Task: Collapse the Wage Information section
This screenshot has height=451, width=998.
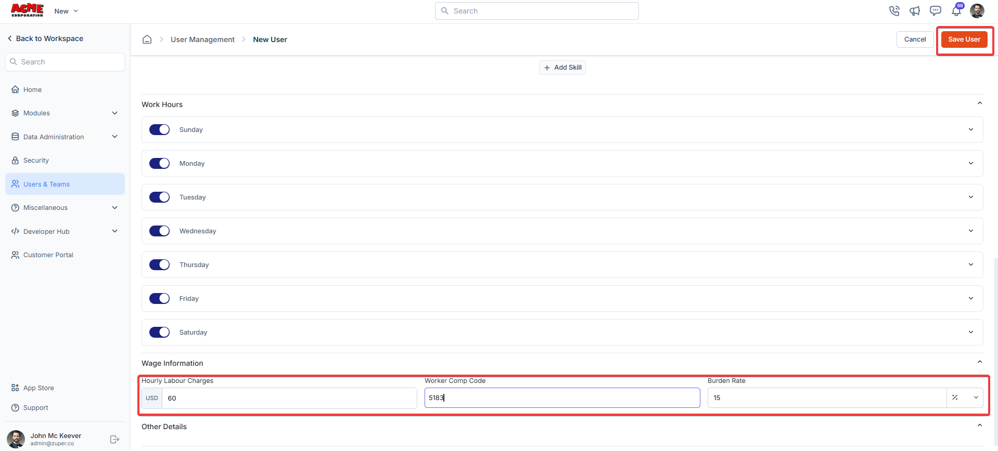Action: 979,362
